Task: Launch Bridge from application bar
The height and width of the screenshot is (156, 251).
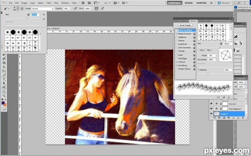Action: (83, 3)
